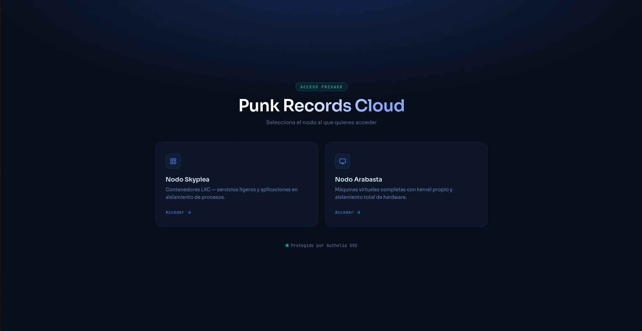Select the Nodo Skypiea title

[x=187, y=180]
